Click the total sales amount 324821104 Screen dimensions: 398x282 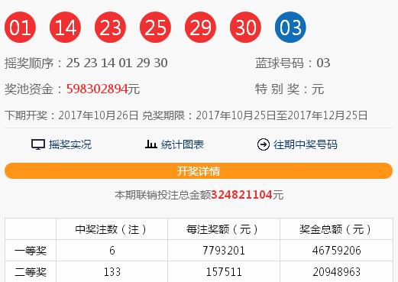[241, 195]
